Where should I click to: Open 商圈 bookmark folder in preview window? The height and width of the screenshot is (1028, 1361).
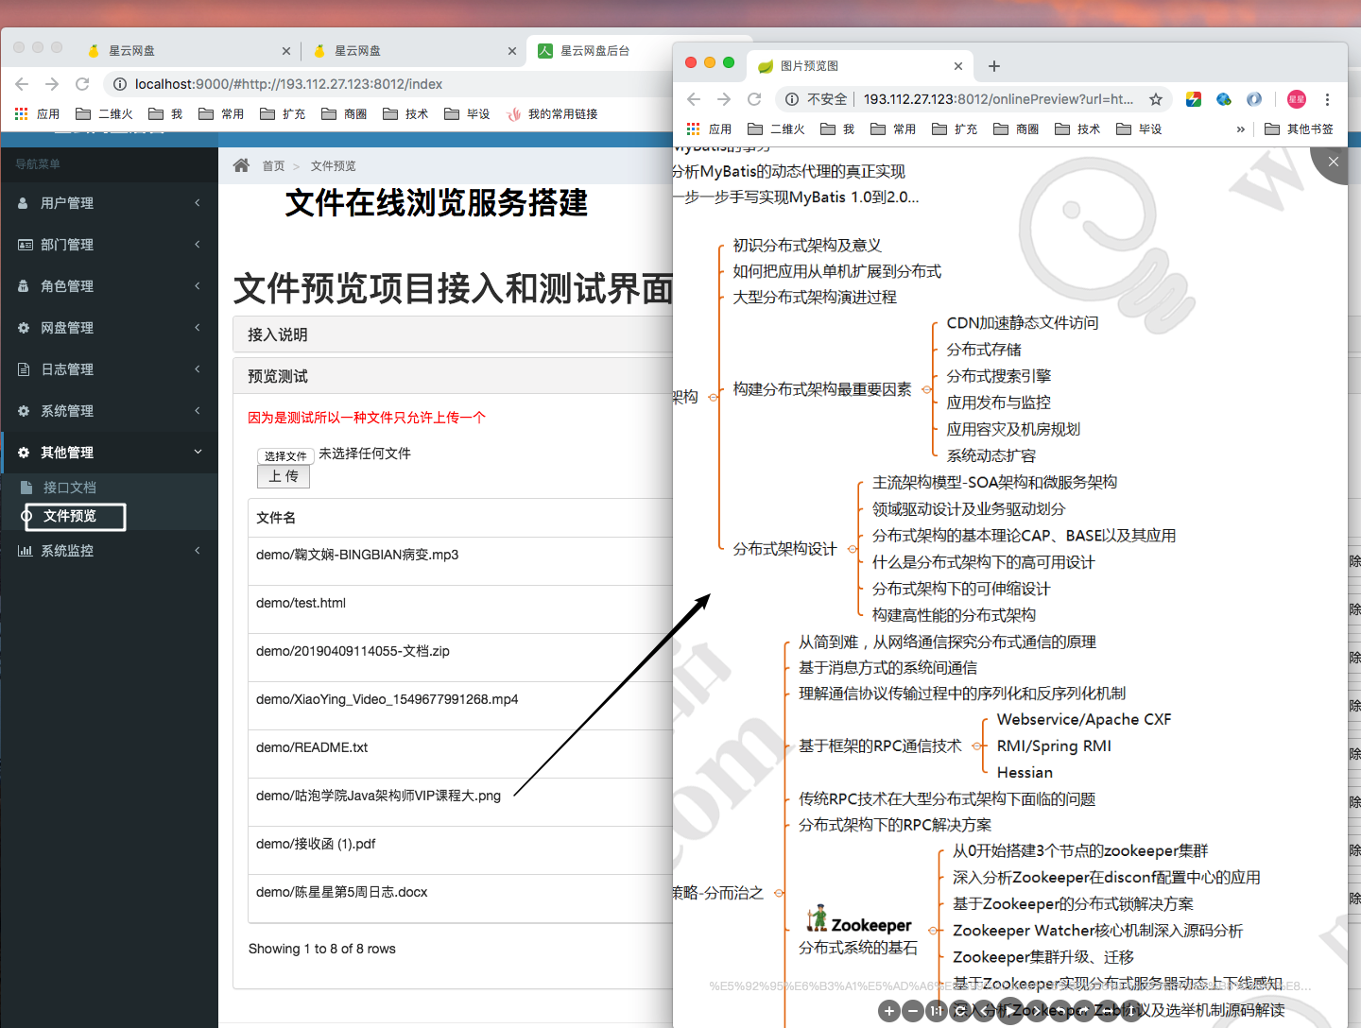1016,129
